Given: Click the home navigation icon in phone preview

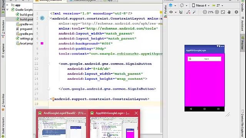Looking at the screenshot, I should [x=204, y=109].
